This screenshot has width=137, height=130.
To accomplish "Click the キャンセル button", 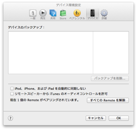I will tap(96, 118).
